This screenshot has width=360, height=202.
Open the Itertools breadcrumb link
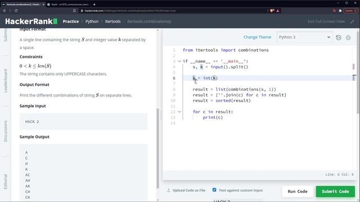tap(112, 21)
